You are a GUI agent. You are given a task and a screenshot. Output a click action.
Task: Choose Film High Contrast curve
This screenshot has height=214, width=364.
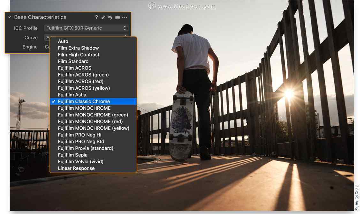click(x=93, y=55)
